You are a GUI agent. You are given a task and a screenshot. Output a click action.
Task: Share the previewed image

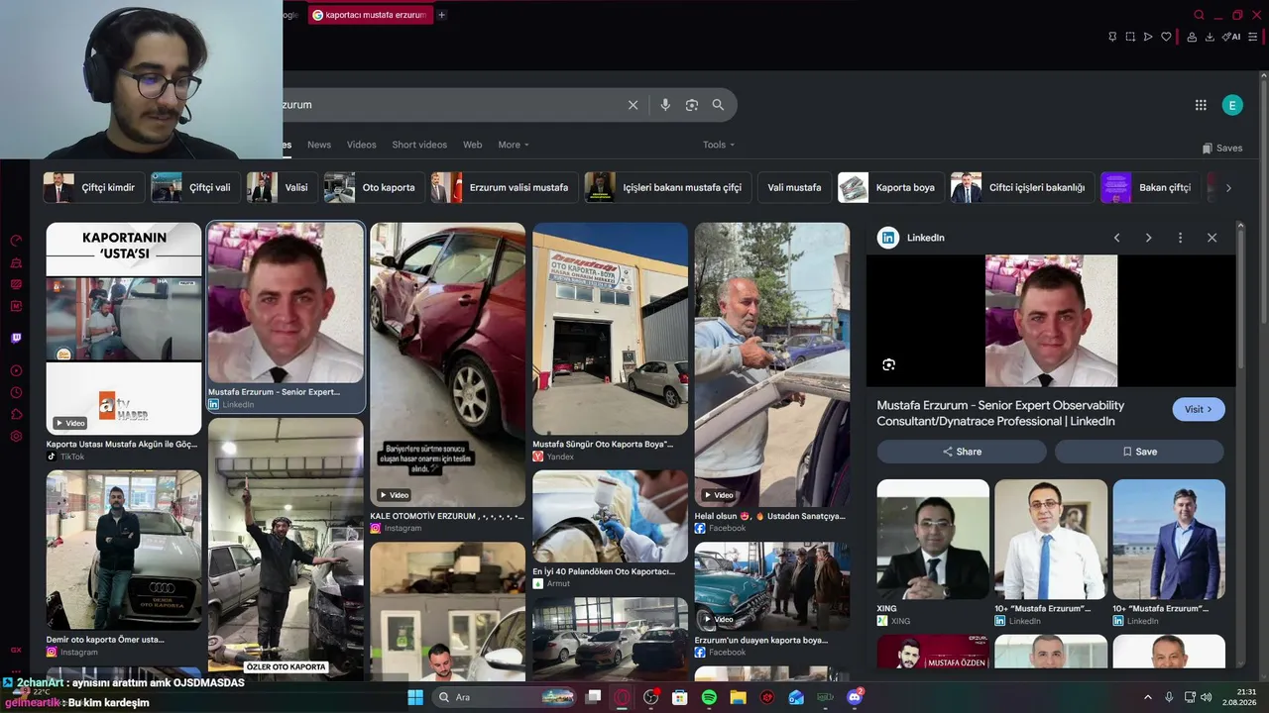point(962,452)
